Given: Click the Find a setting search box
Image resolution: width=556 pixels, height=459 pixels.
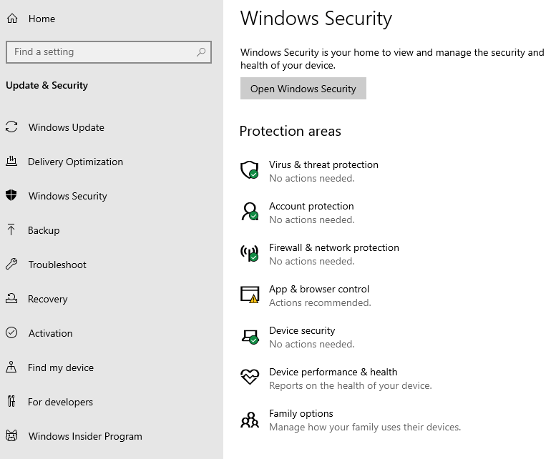Looking at the screenshot, I should click(109, 52).
